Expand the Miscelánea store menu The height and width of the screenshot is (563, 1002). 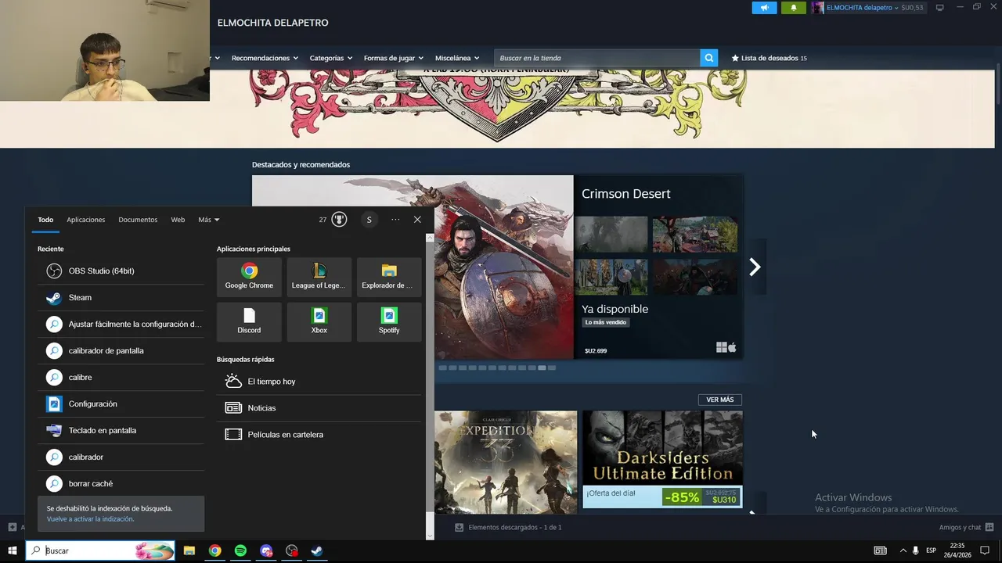click(x=457, y=58)
